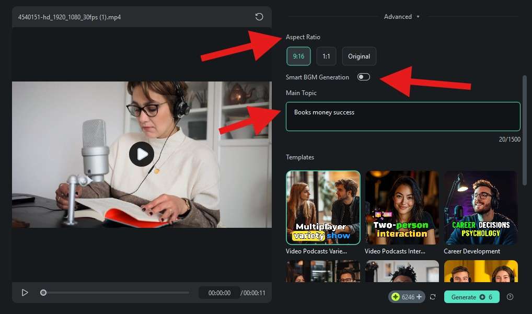Click the refresh credits icon
532x314 pixels.
click(x=433, y=297)
